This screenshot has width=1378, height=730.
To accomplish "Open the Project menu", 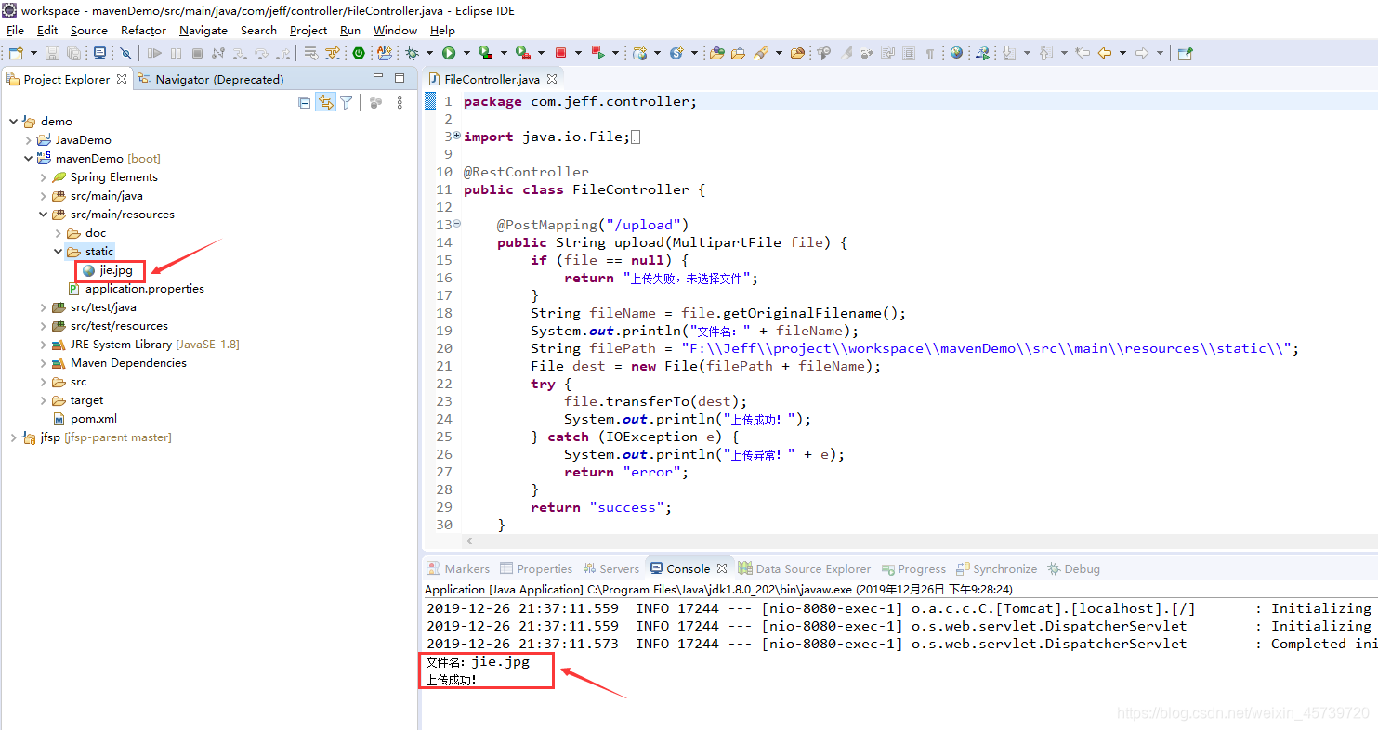I will (x=308, y=30).
